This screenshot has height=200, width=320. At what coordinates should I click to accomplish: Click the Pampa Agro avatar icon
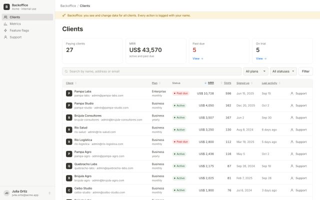(x=69, y=154)
